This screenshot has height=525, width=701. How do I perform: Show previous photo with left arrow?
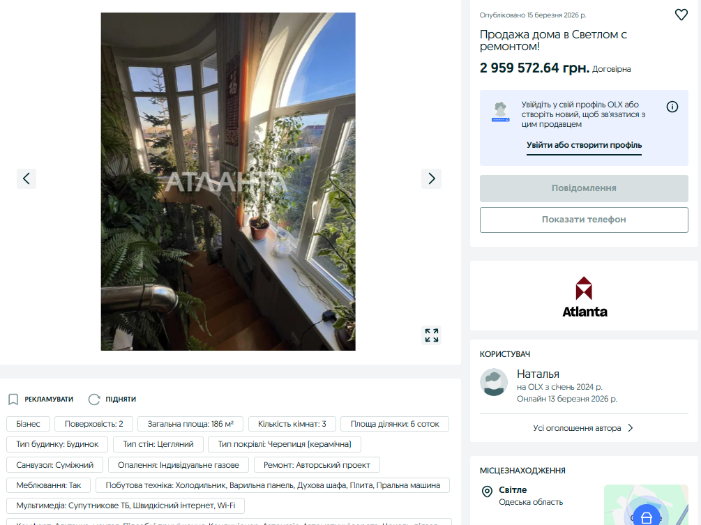coord(27,178)
